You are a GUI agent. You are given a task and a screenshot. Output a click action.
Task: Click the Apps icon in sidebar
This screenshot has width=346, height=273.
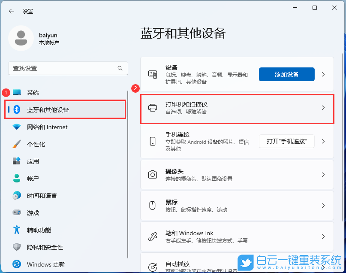pos(17,161)
